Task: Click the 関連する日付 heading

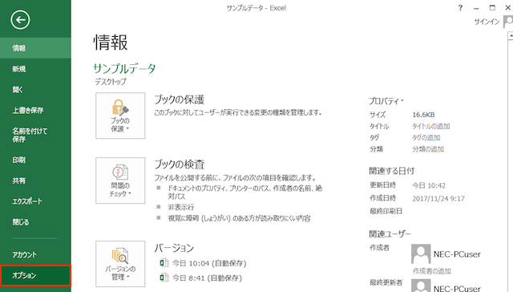Action: click(x=392, y=171)
